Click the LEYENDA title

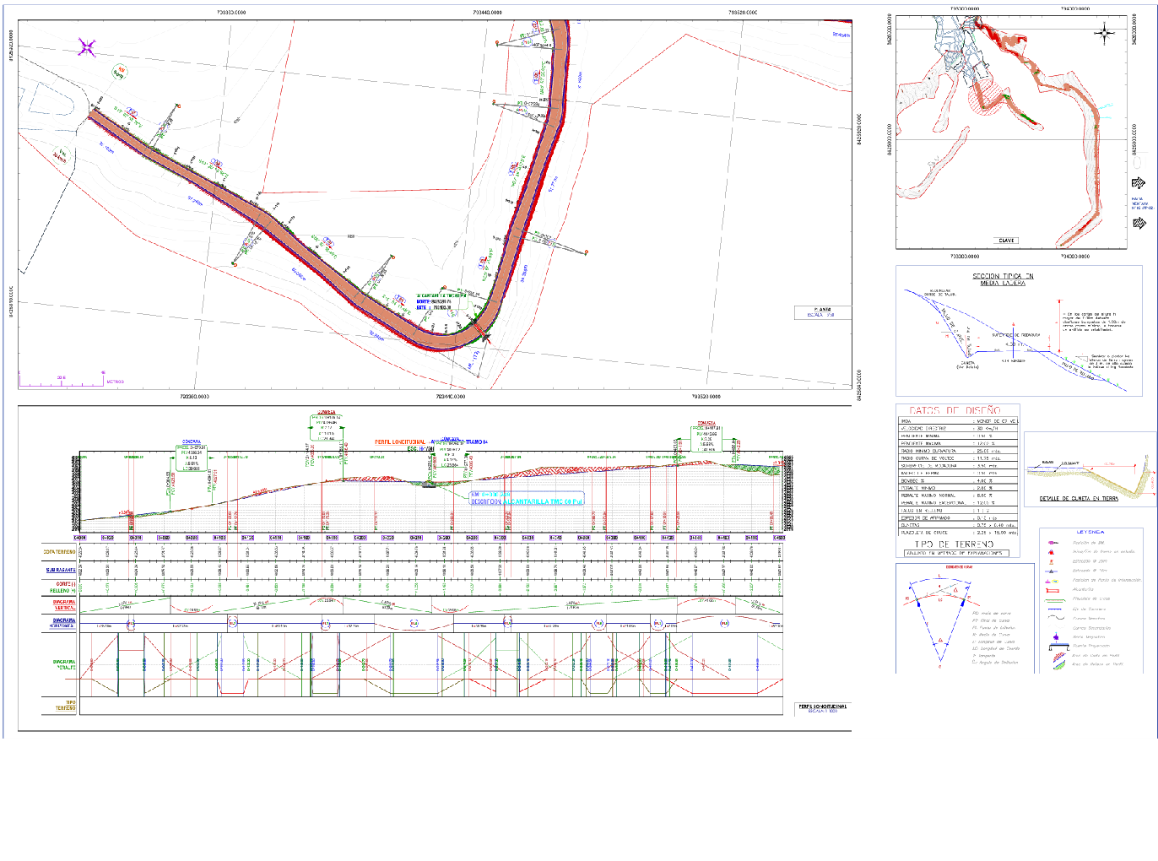click(1090, 532)
